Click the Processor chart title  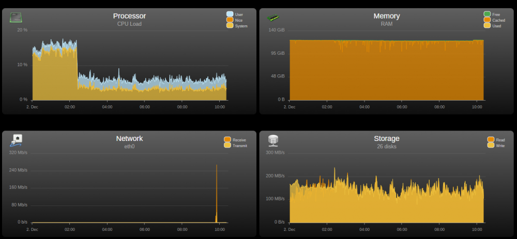[129, 16]
